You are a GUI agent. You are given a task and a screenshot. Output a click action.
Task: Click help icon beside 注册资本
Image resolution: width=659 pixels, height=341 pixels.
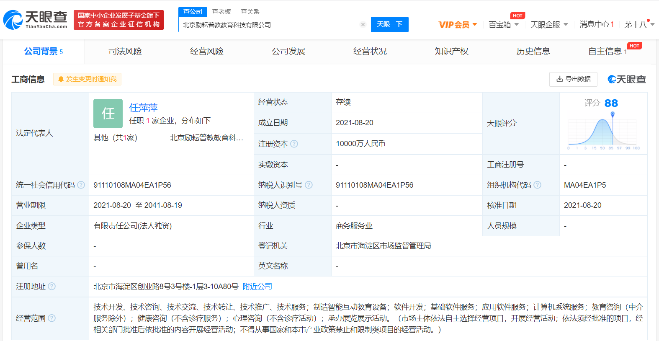[x=294, y=144]
